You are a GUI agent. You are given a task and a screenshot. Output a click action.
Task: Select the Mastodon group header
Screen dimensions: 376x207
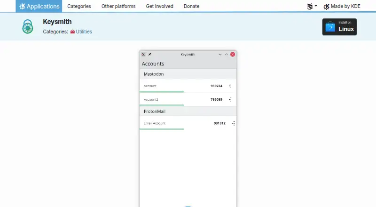point(188,74)
